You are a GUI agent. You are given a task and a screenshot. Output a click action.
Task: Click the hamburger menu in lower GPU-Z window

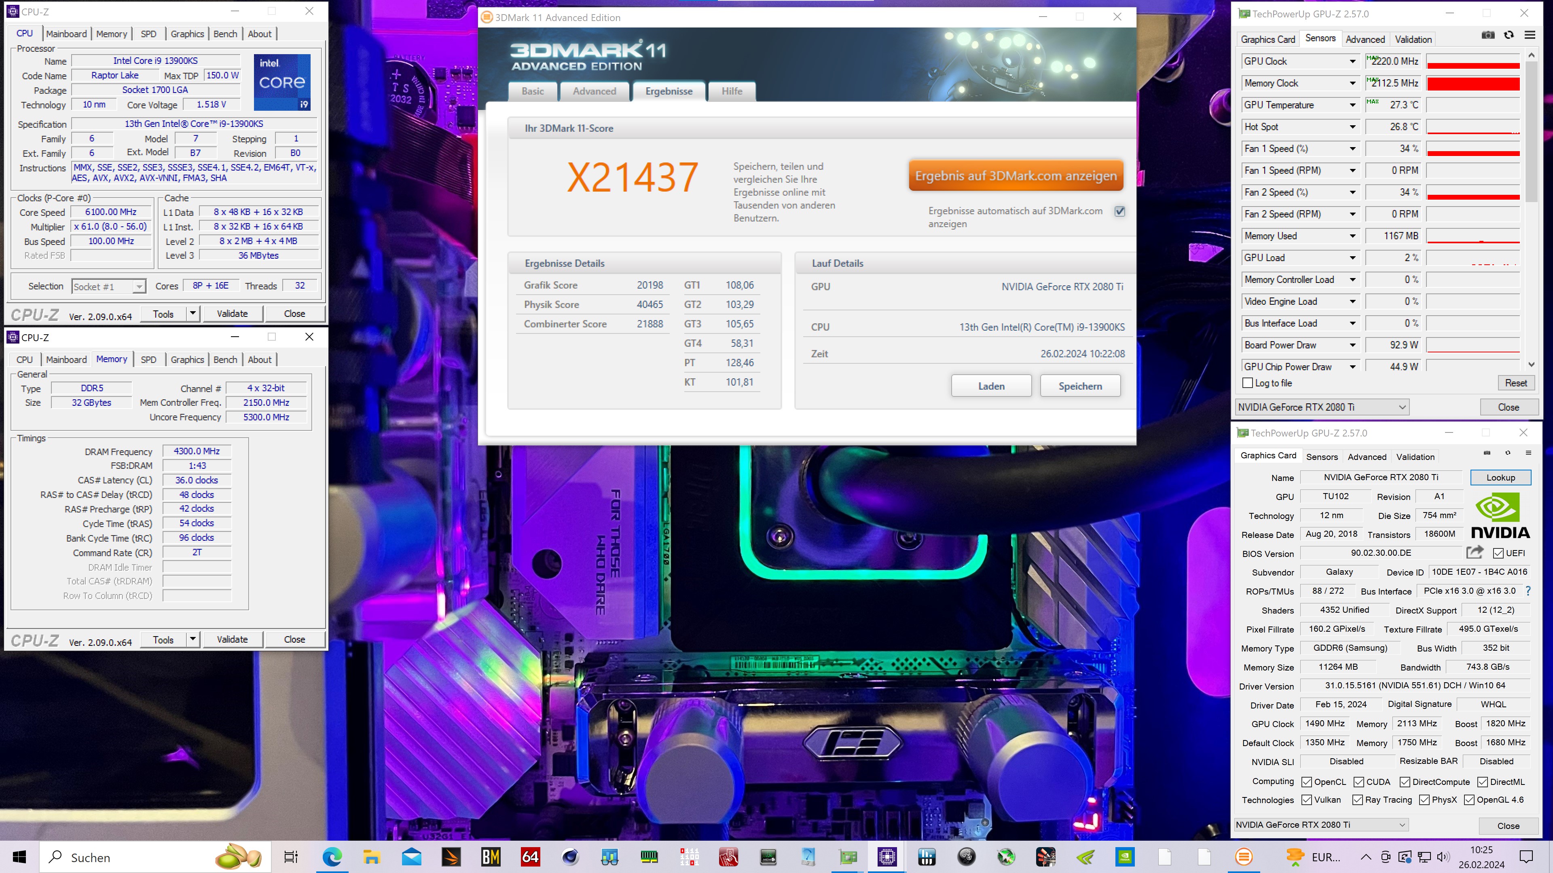click(x=1528, y=453)
